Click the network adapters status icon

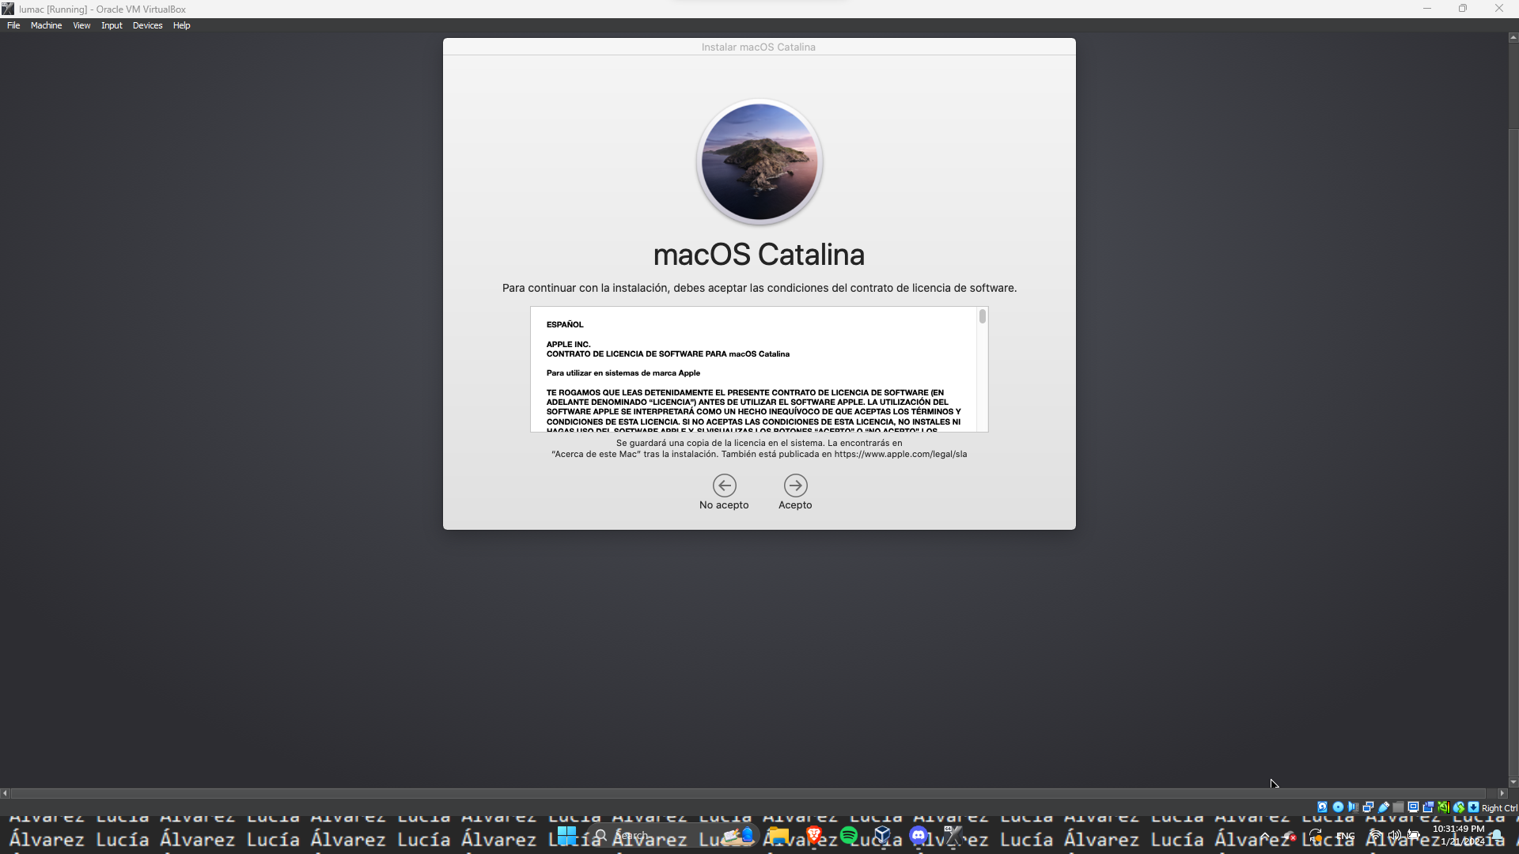(1368, 807)
